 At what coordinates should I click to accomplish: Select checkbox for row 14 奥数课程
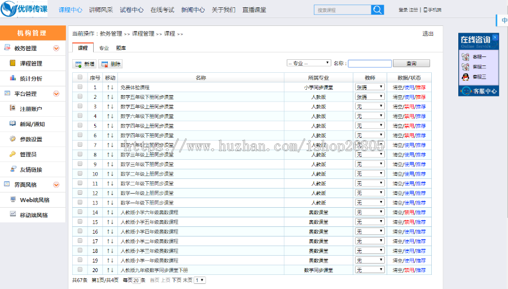[x=80, y=212]
